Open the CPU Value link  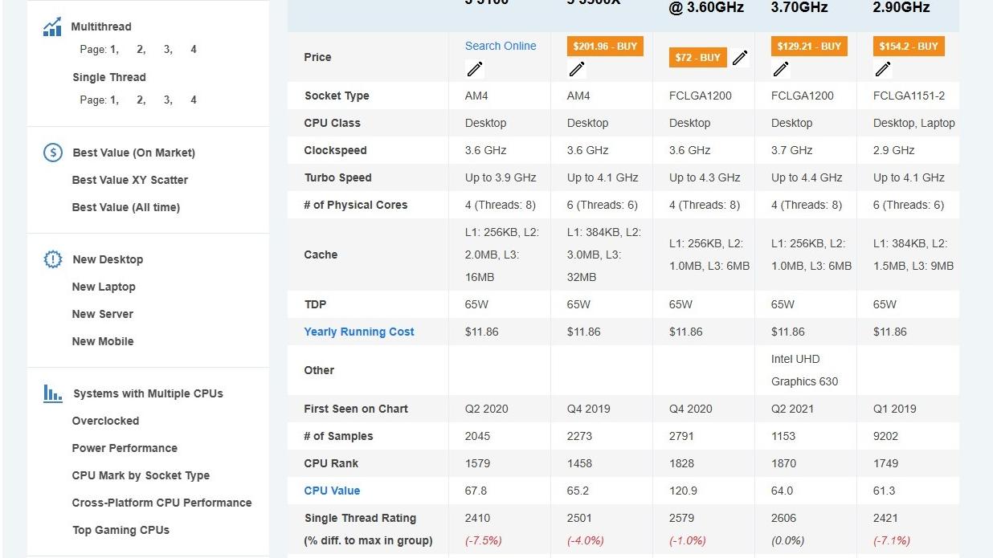point(332,491)
